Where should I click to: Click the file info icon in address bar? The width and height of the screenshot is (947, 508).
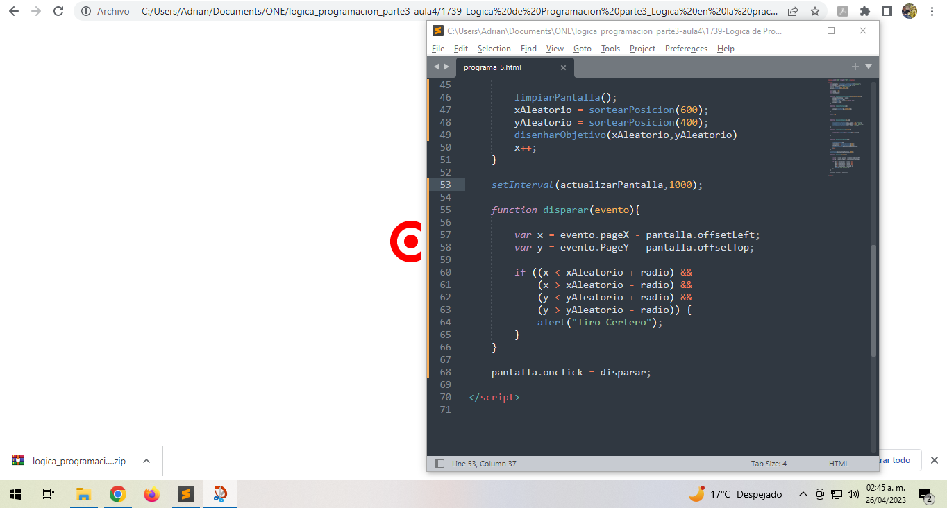[x=86, y=11]
